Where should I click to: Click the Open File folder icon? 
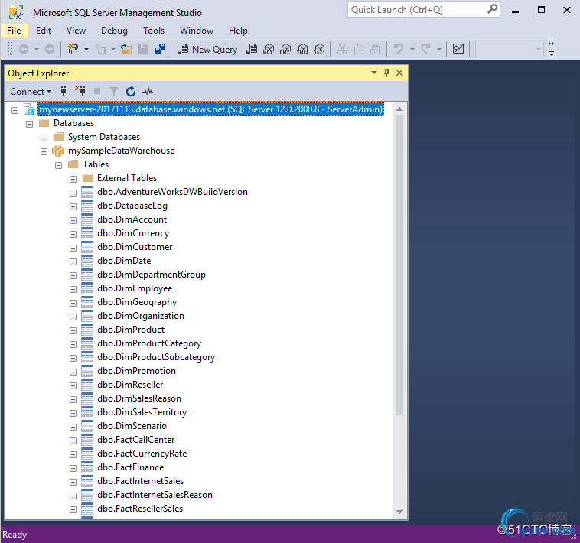click(x=126, y=49)
